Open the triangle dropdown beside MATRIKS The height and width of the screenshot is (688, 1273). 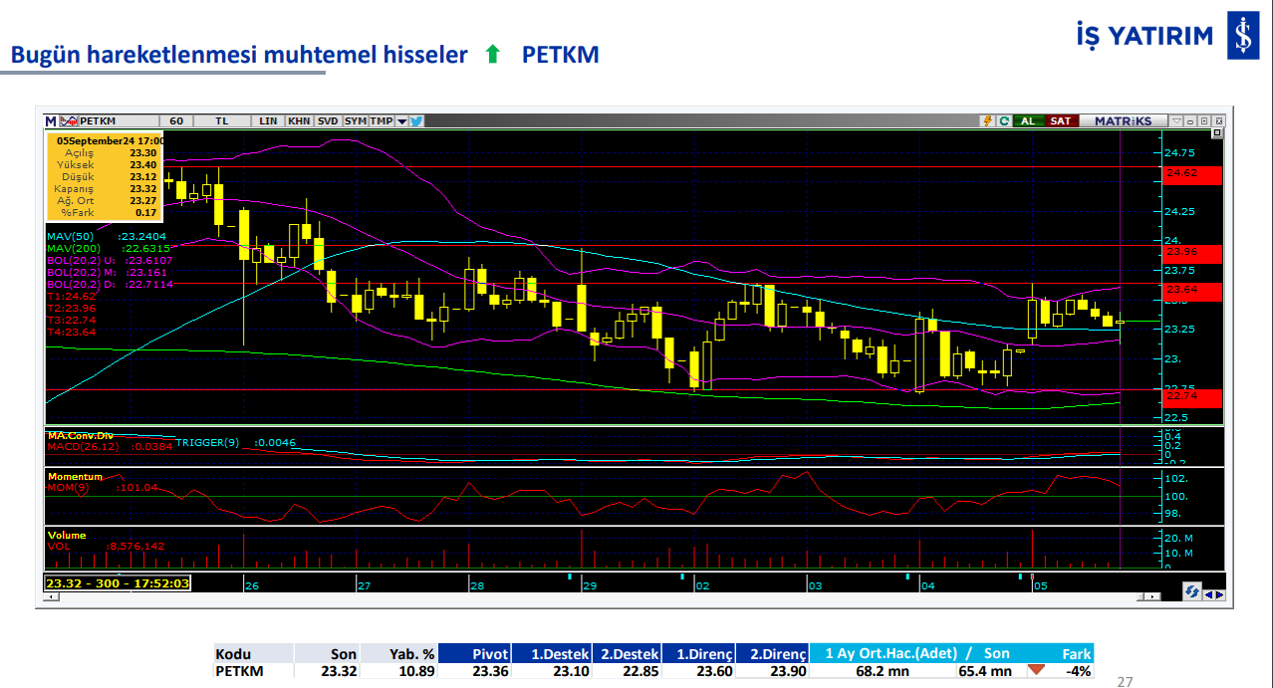[1176, 120]
